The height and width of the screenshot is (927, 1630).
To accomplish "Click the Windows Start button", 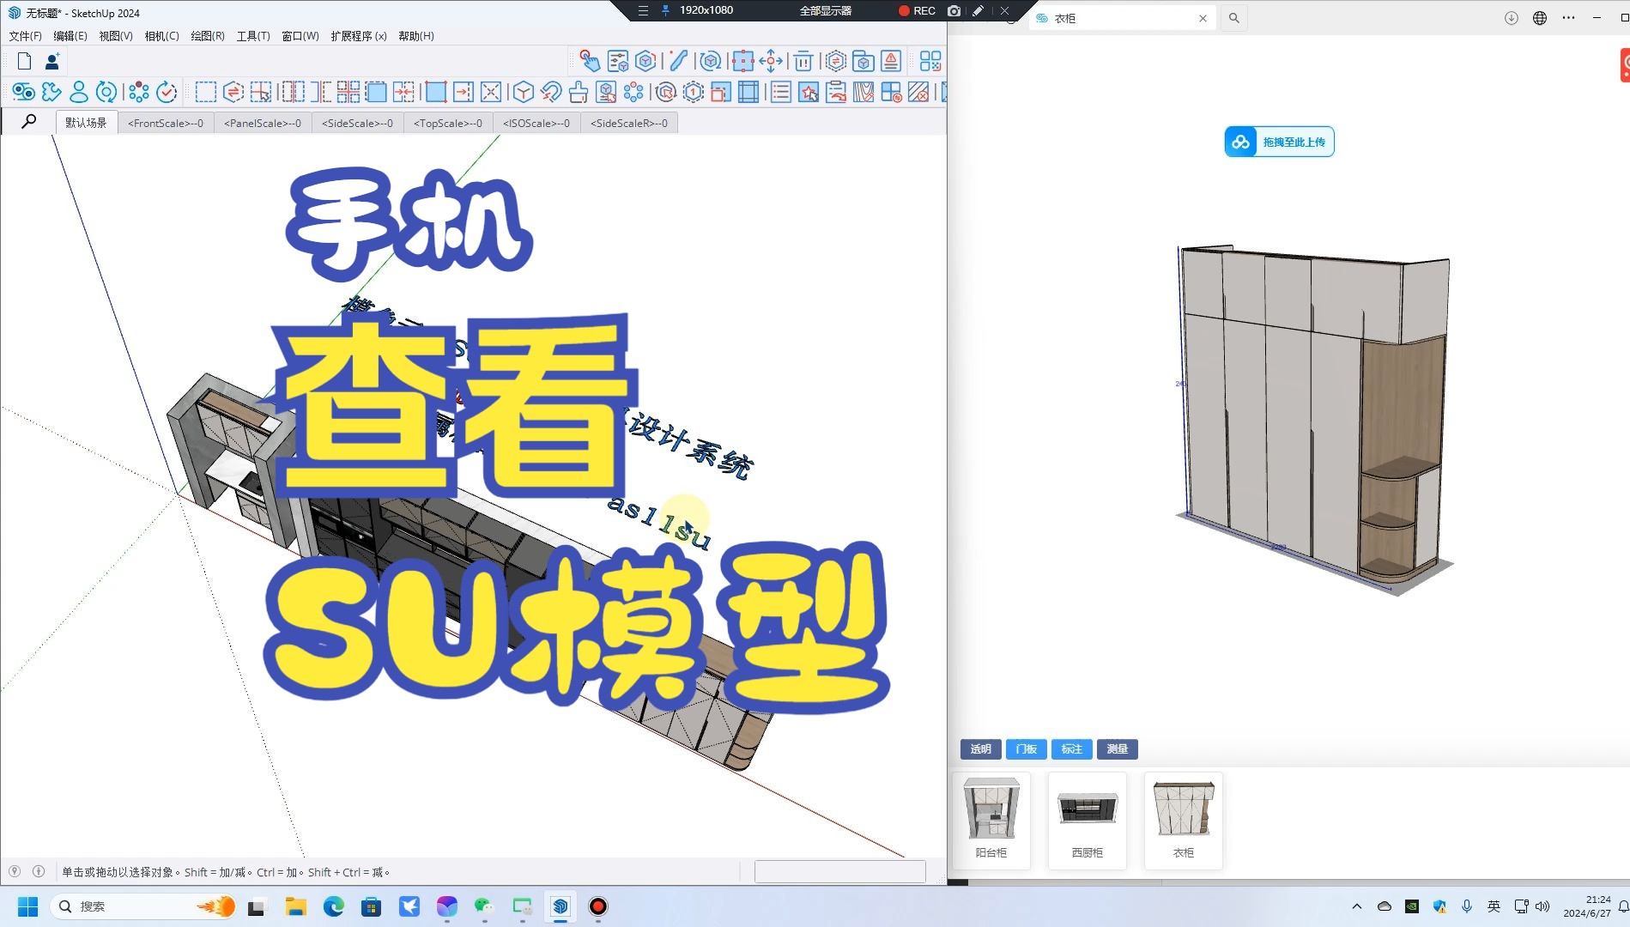I will tap(27, 906).
